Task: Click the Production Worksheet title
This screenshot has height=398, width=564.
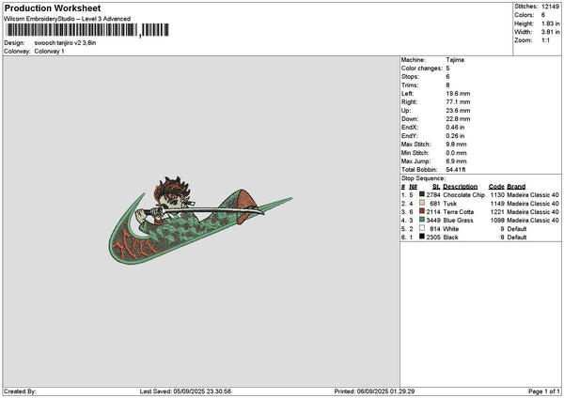Action: coord(53,8)
